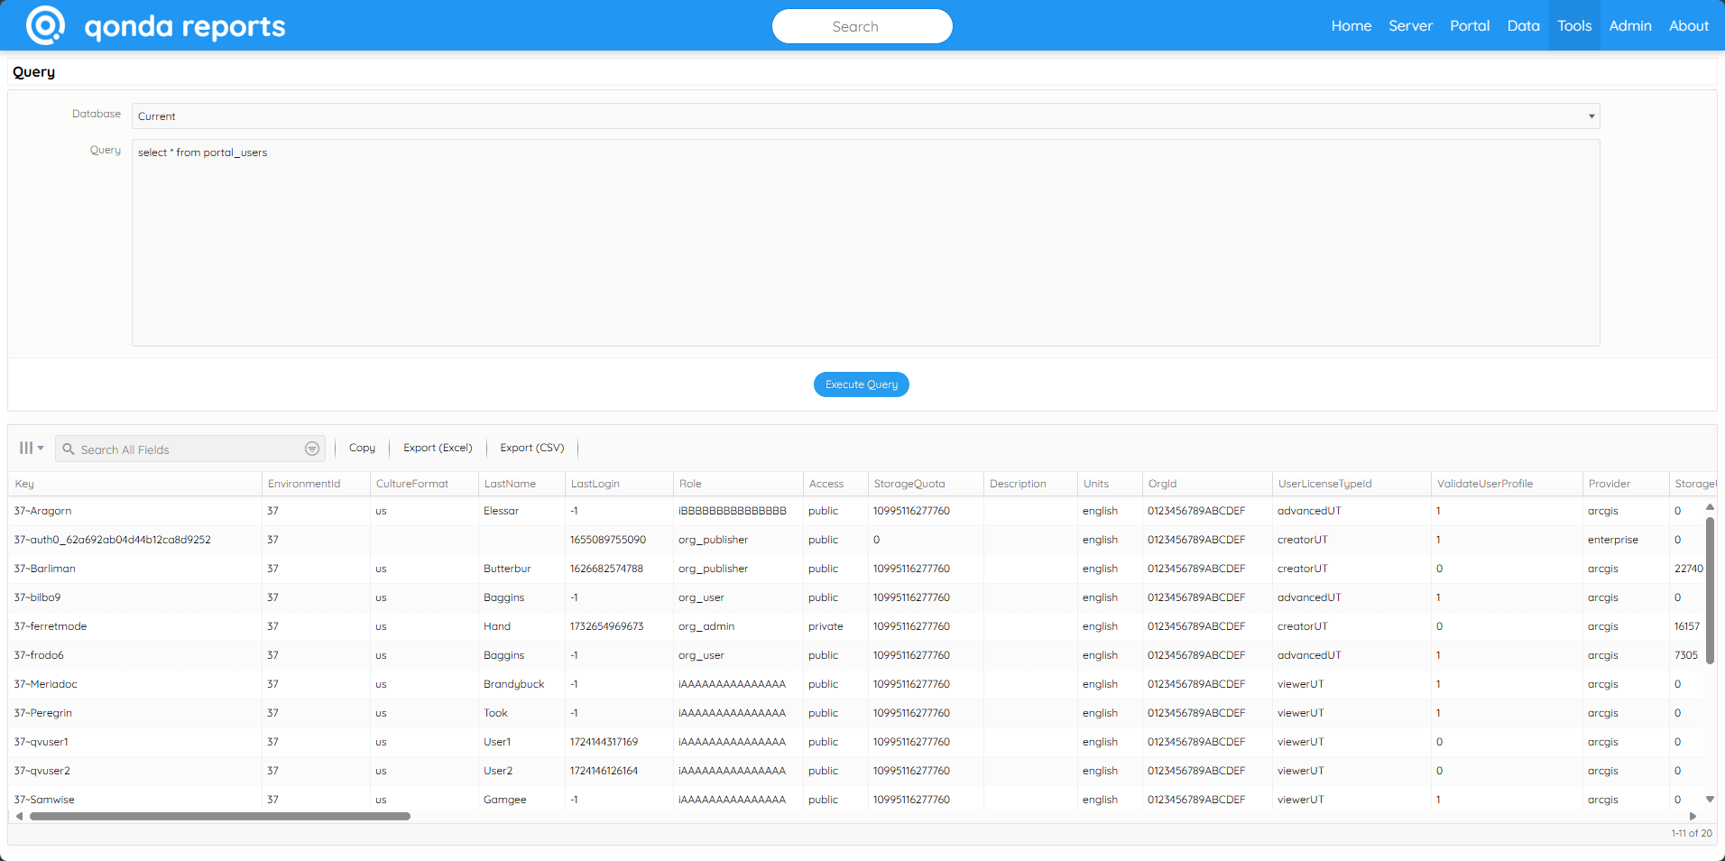Go to the About page
Viewport: 1725px width, 861px height.
[x=1687, y=26]
